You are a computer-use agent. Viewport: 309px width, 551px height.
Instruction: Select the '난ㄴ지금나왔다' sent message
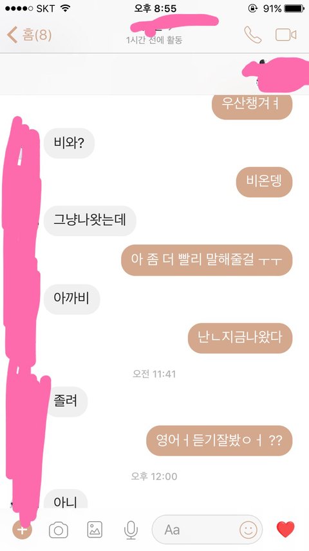coord(240,338)
